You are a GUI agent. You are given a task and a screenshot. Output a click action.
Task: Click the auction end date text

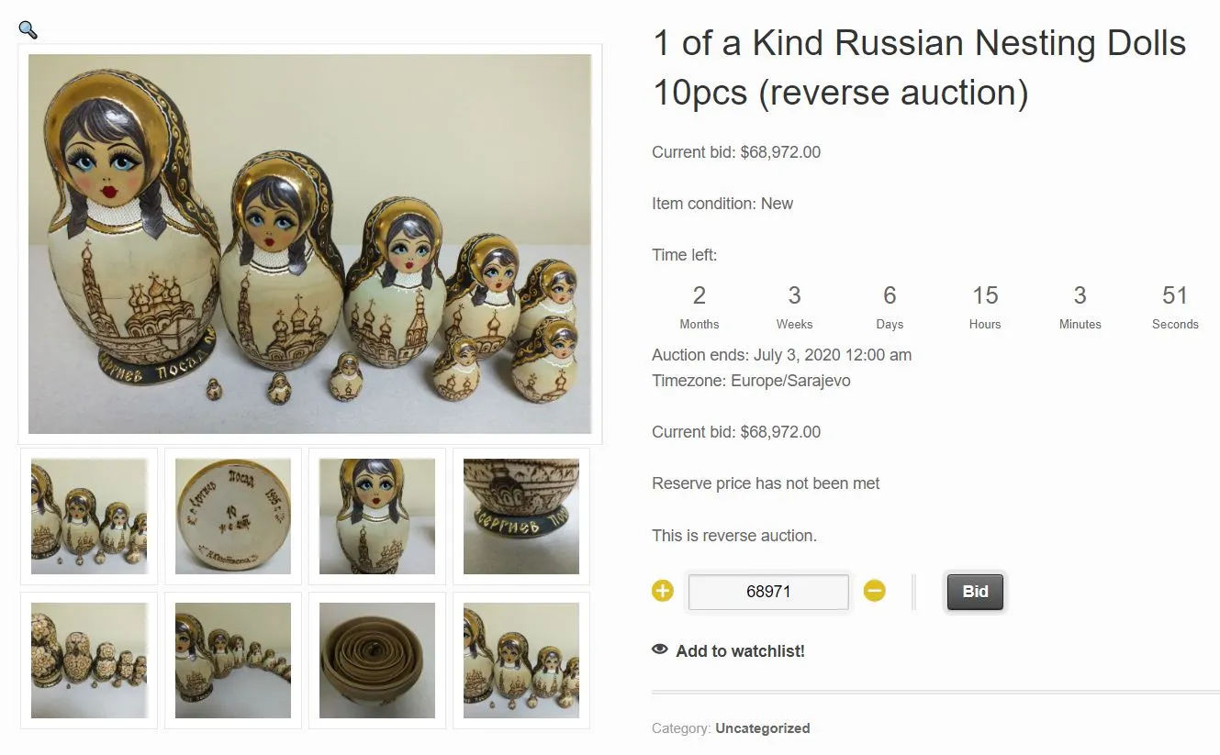click(x=781, y=355)
